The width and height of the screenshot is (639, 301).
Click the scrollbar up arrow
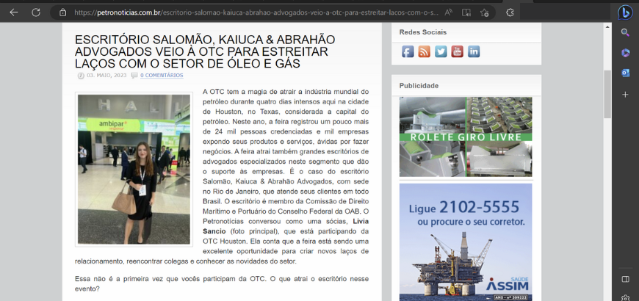(607, 27)
